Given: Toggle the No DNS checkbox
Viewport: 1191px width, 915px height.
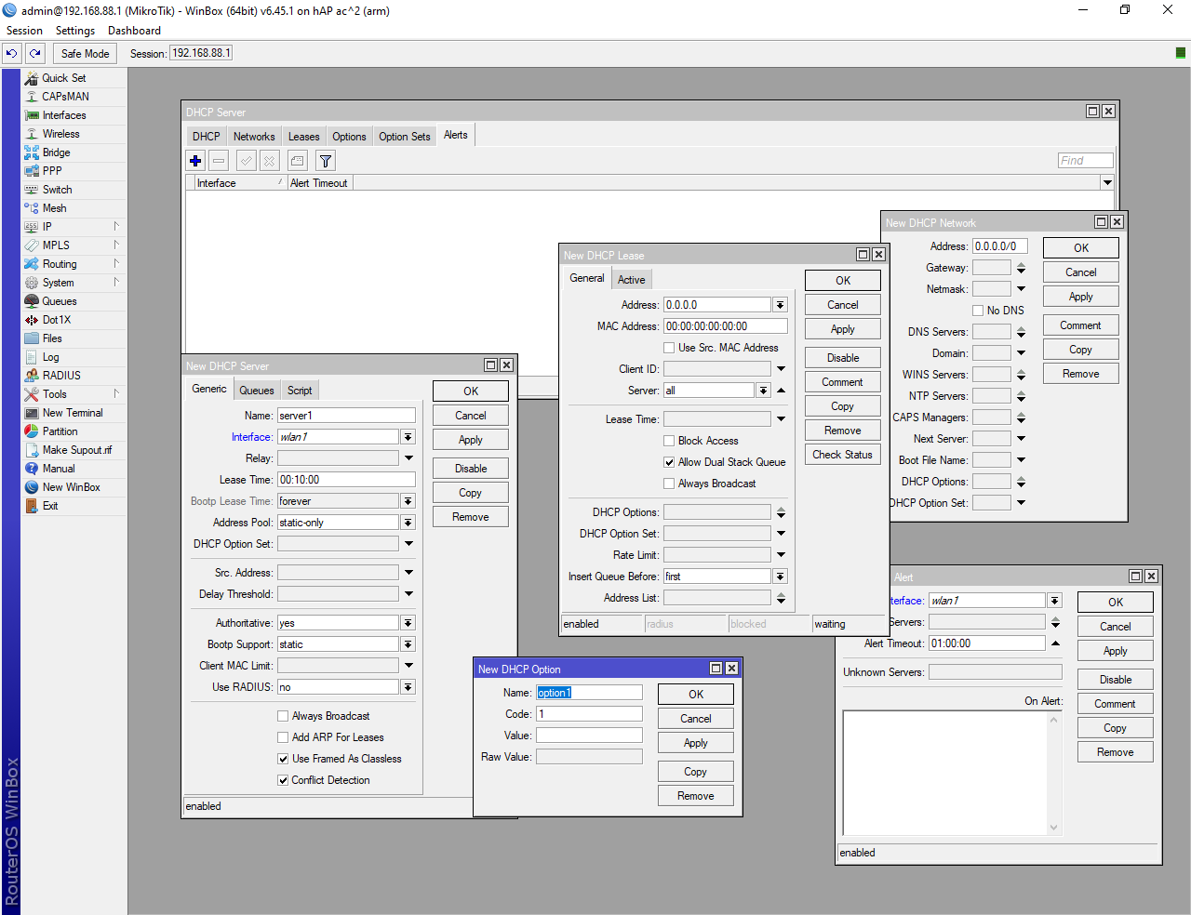Looking at the screenshot, I should 978,311.
